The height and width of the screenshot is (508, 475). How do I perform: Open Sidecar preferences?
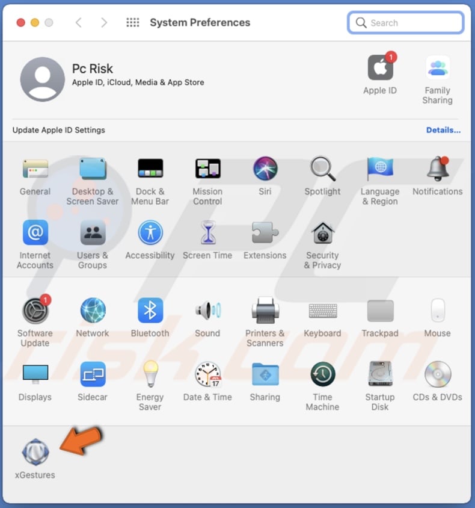tap(93, 375)
